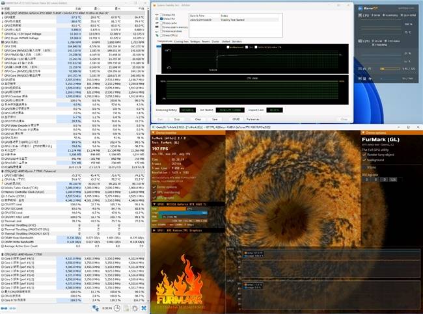
Task: Click OSI bgcolor field showing 128
Action: click(393, 179)
